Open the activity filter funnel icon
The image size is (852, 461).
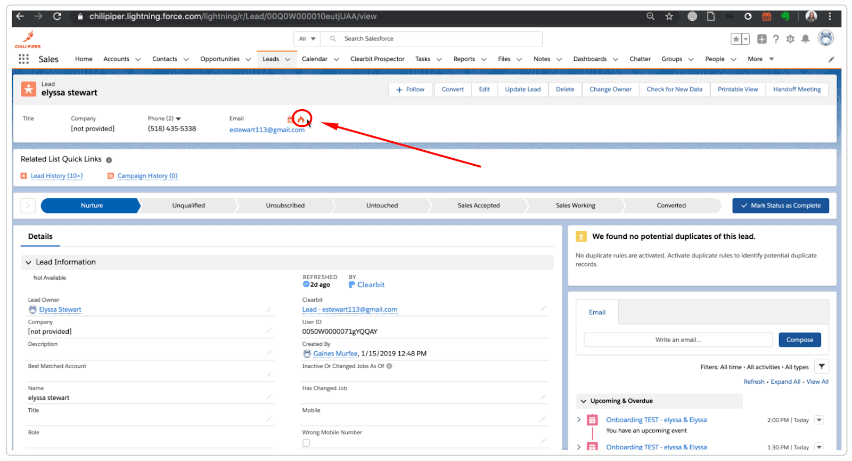point(822,367)
